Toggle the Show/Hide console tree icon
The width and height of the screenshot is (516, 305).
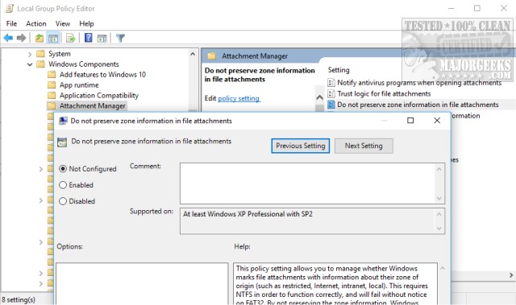pos(53,38)
